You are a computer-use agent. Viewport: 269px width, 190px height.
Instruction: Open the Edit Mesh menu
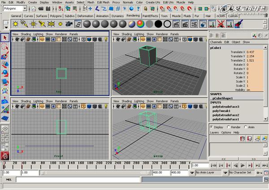pyautogui.click(x=103, y=2)
